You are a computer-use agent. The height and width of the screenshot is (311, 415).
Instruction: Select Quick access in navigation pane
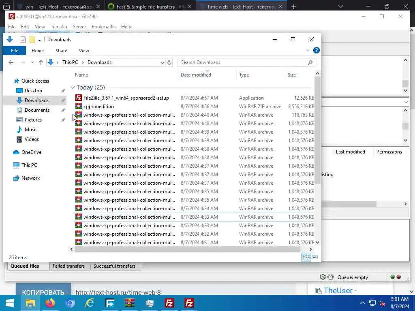pyautogui.click(x=35, y=81)
